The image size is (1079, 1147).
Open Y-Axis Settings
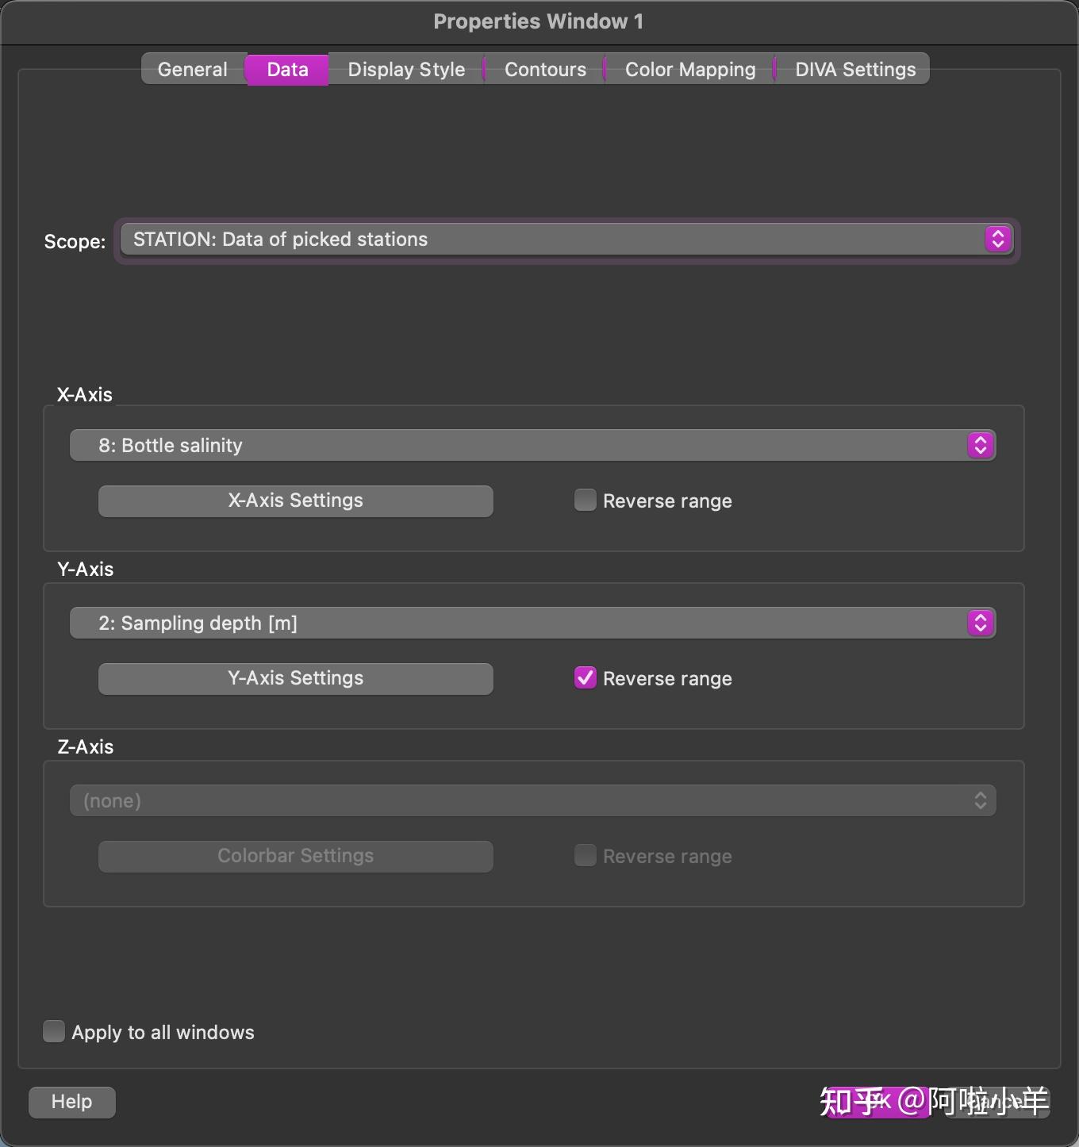(296, 679)
